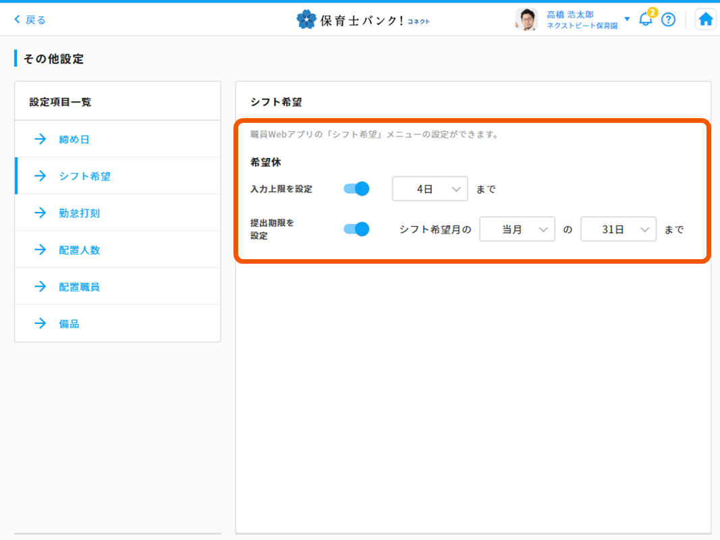Click the シフト希望 panel heading
Viewport: 720px width, 540px height.
(276, 102)
